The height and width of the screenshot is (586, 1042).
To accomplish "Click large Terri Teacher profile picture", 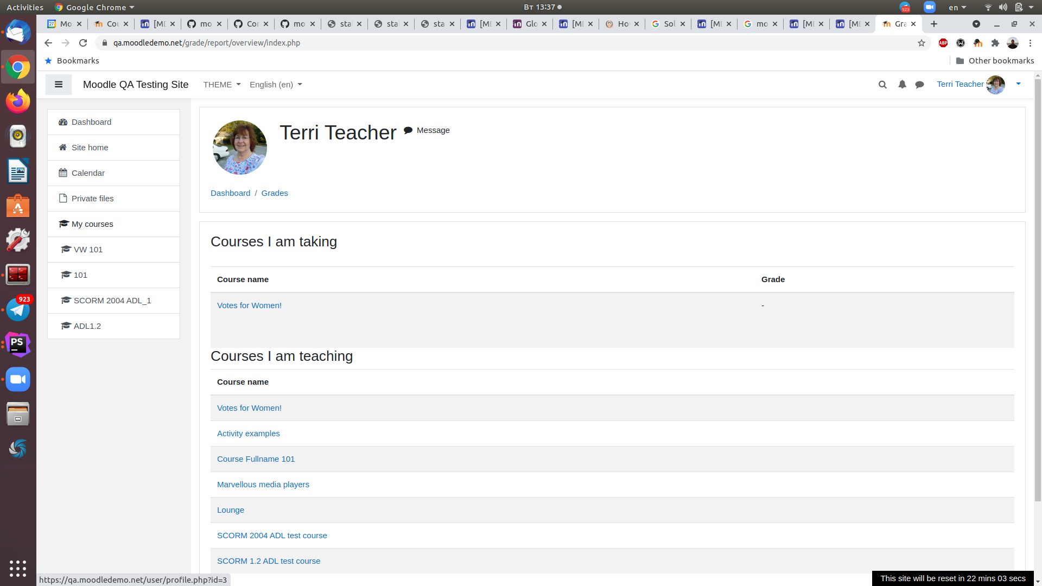I will click(x=240, y=148).
